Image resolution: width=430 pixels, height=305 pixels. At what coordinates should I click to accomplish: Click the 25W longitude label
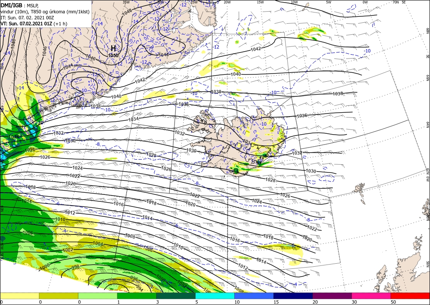[194, 2]
